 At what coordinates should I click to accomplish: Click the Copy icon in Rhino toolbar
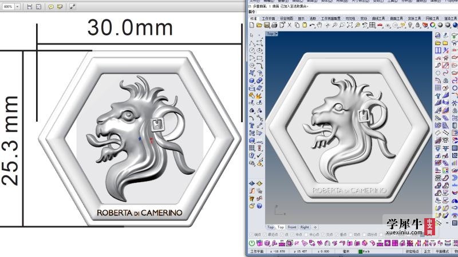tap(297, 25)
